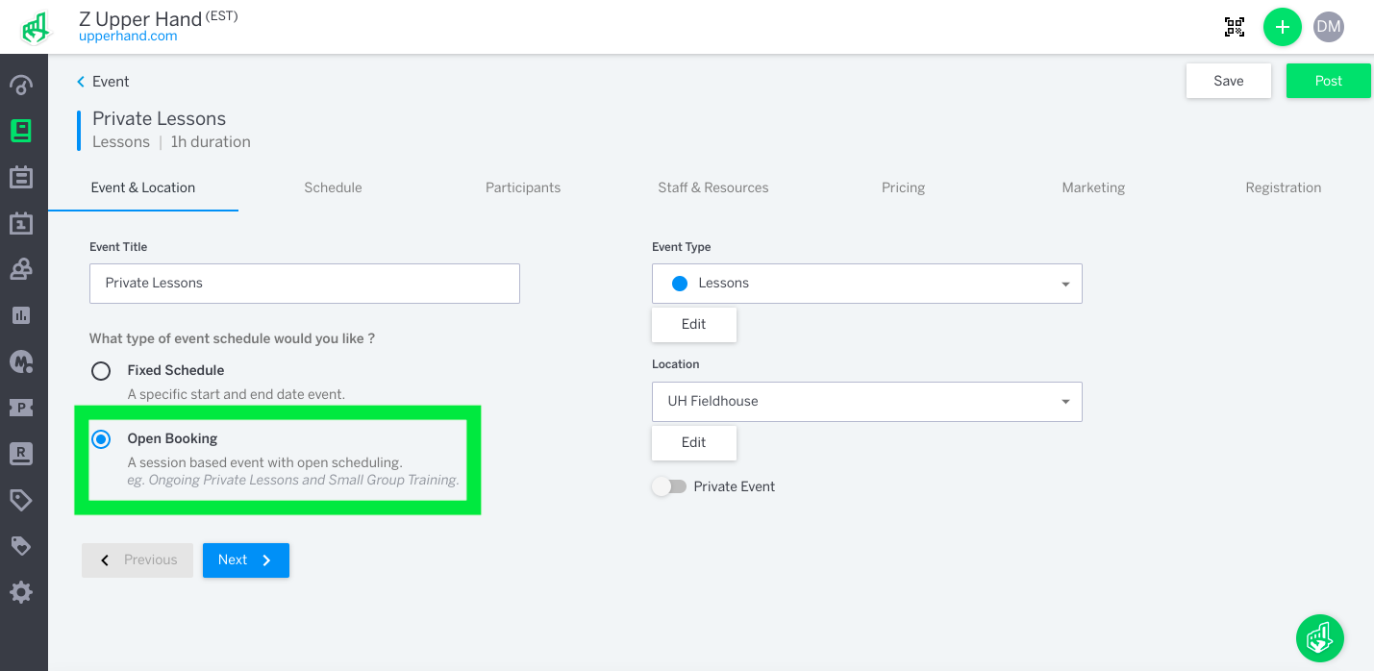Open the DM user avatar menu

[1329, 27]
